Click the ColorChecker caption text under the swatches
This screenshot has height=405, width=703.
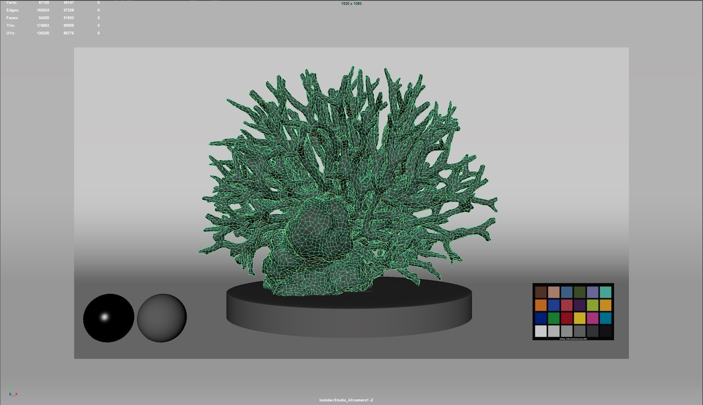tap(573, 339)
